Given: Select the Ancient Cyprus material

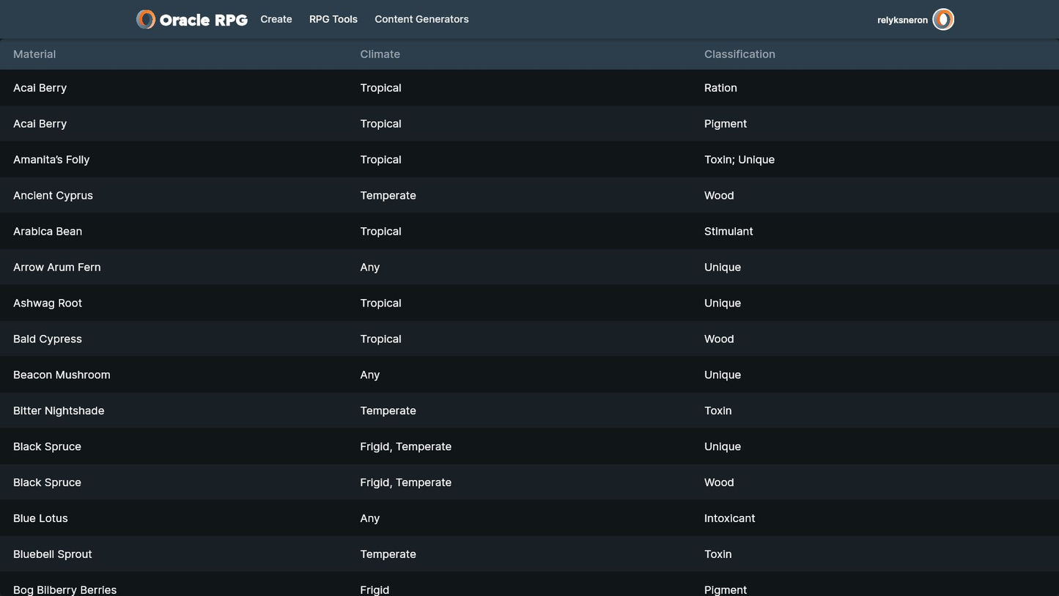Looking at the screenshot, I should click(53, 196).
